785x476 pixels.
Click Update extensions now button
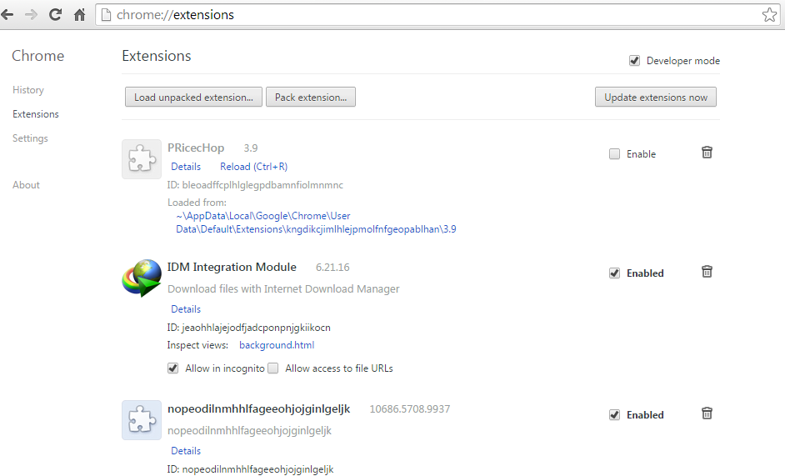(x=656, y=98)
